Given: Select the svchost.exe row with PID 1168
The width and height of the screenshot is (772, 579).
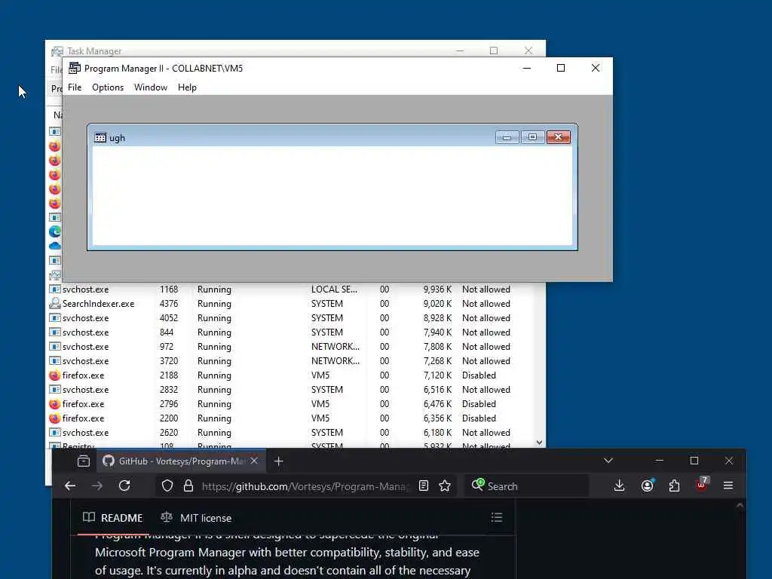Looking at the screenshot, I should [x=290, y=289].
